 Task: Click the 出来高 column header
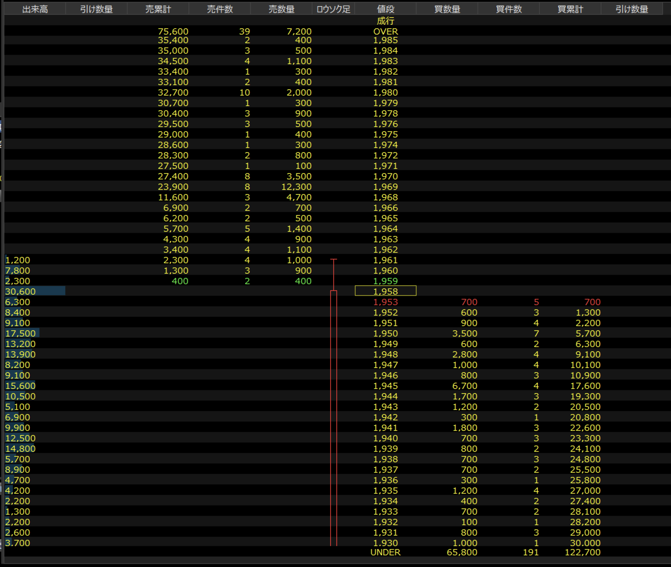[35, 9]
